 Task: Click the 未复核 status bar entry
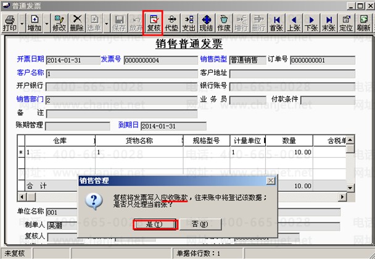16,253
